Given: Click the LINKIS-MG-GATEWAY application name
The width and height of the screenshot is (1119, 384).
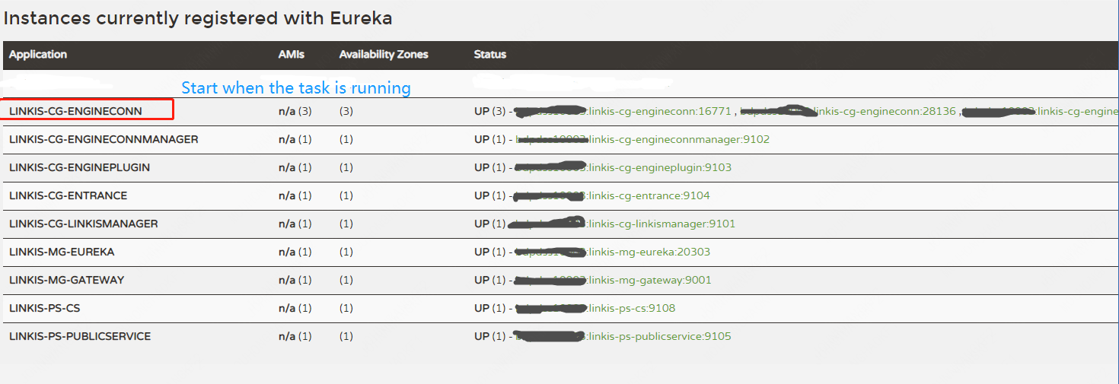Looking at the screenshot, I should (66, 281).
